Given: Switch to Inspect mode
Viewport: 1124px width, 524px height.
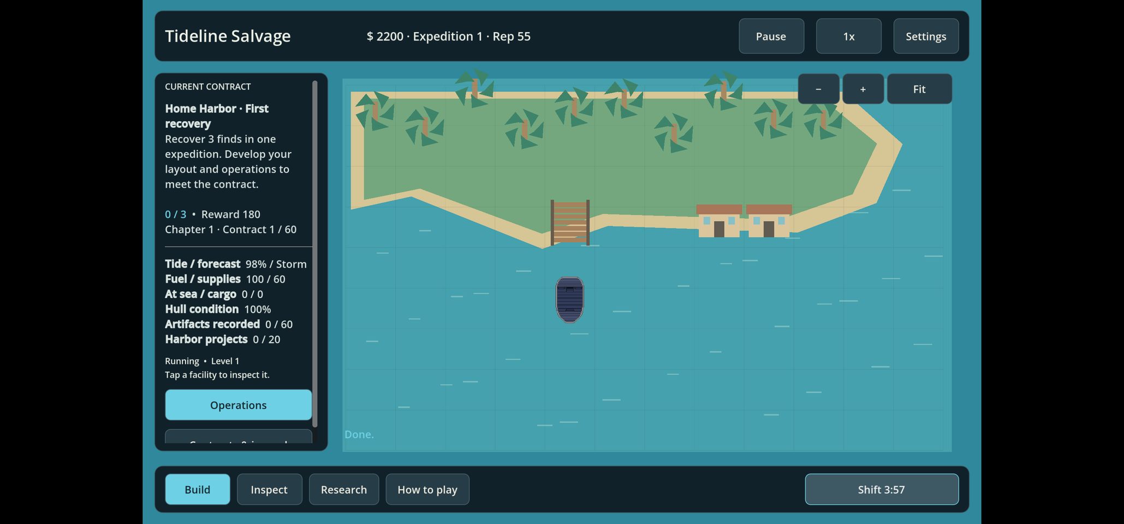Looking at the screenshot, I should 269,490.
